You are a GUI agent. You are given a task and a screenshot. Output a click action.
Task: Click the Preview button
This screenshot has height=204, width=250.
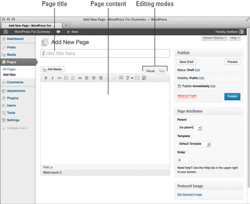tap(232, 62)
